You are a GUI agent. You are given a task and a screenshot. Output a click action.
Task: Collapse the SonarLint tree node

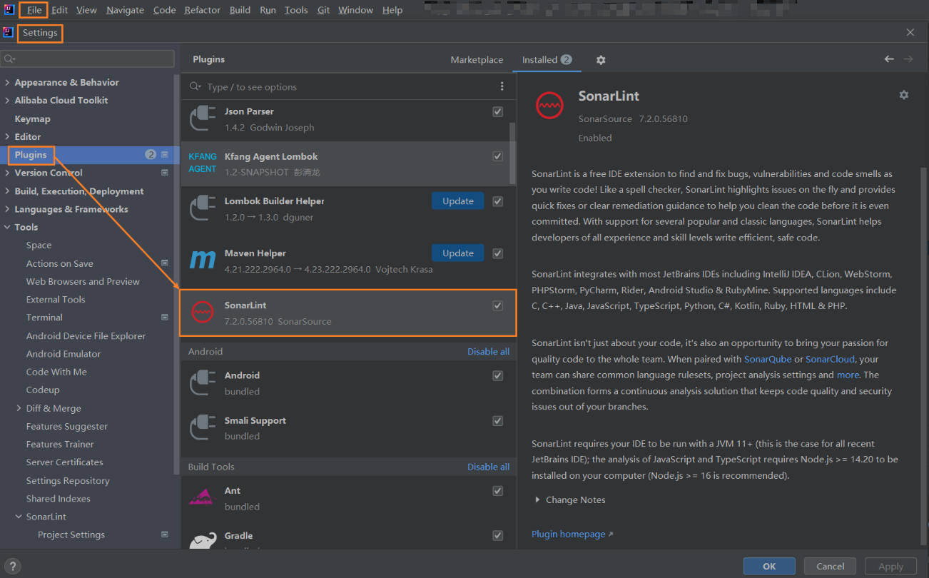[19, 517]
